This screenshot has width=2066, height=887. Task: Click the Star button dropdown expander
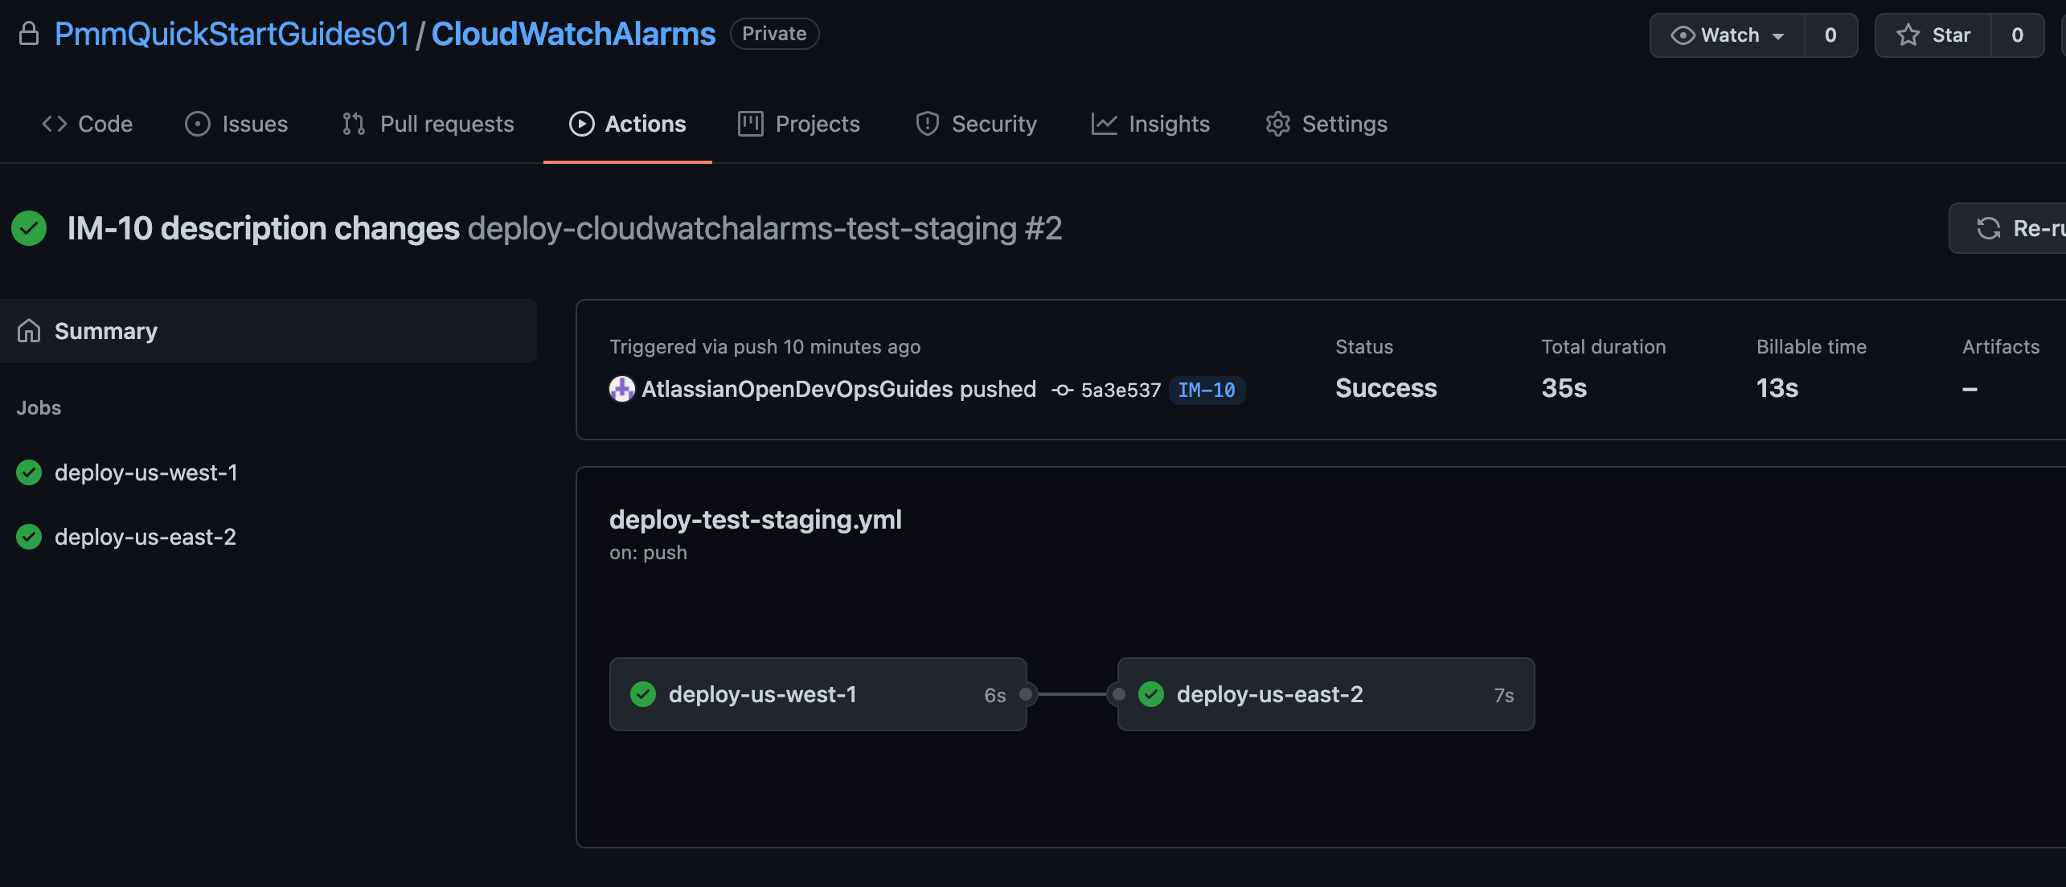tap(2019, 35)
